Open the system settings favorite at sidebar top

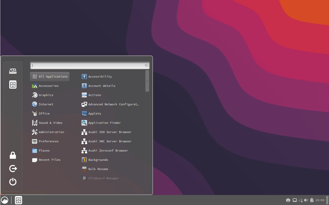(x=13, y=71)
